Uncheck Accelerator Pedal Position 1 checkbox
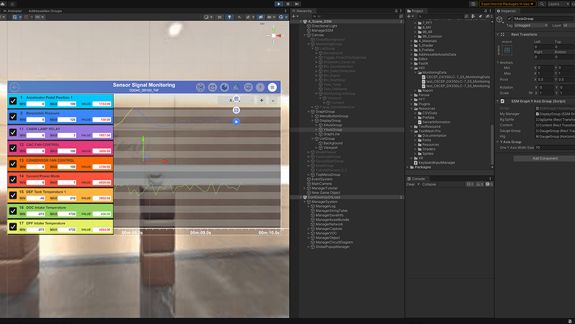The height and width of the screenshot is (324, 575). click(x=13, y=101)
